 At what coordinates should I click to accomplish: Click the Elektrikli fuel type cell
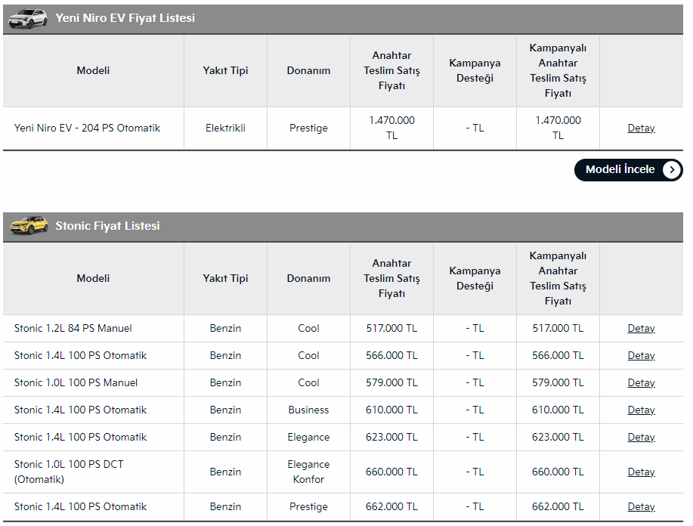[x=225, y=128]
